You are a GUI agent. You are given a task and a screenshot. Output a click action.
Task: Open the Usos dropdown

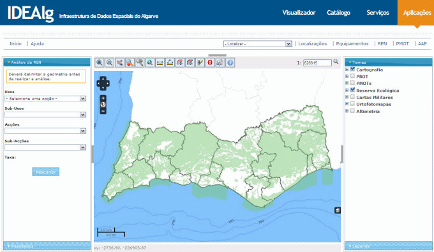[45, 98]
